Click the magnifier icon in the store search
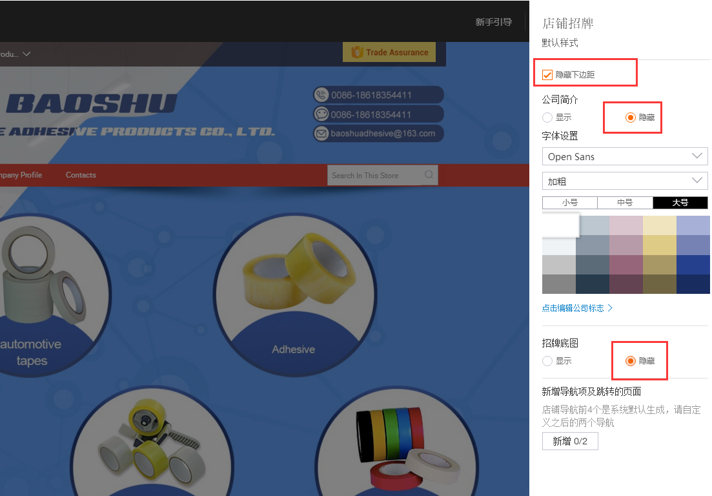712x496 pixels. [429, 175]
